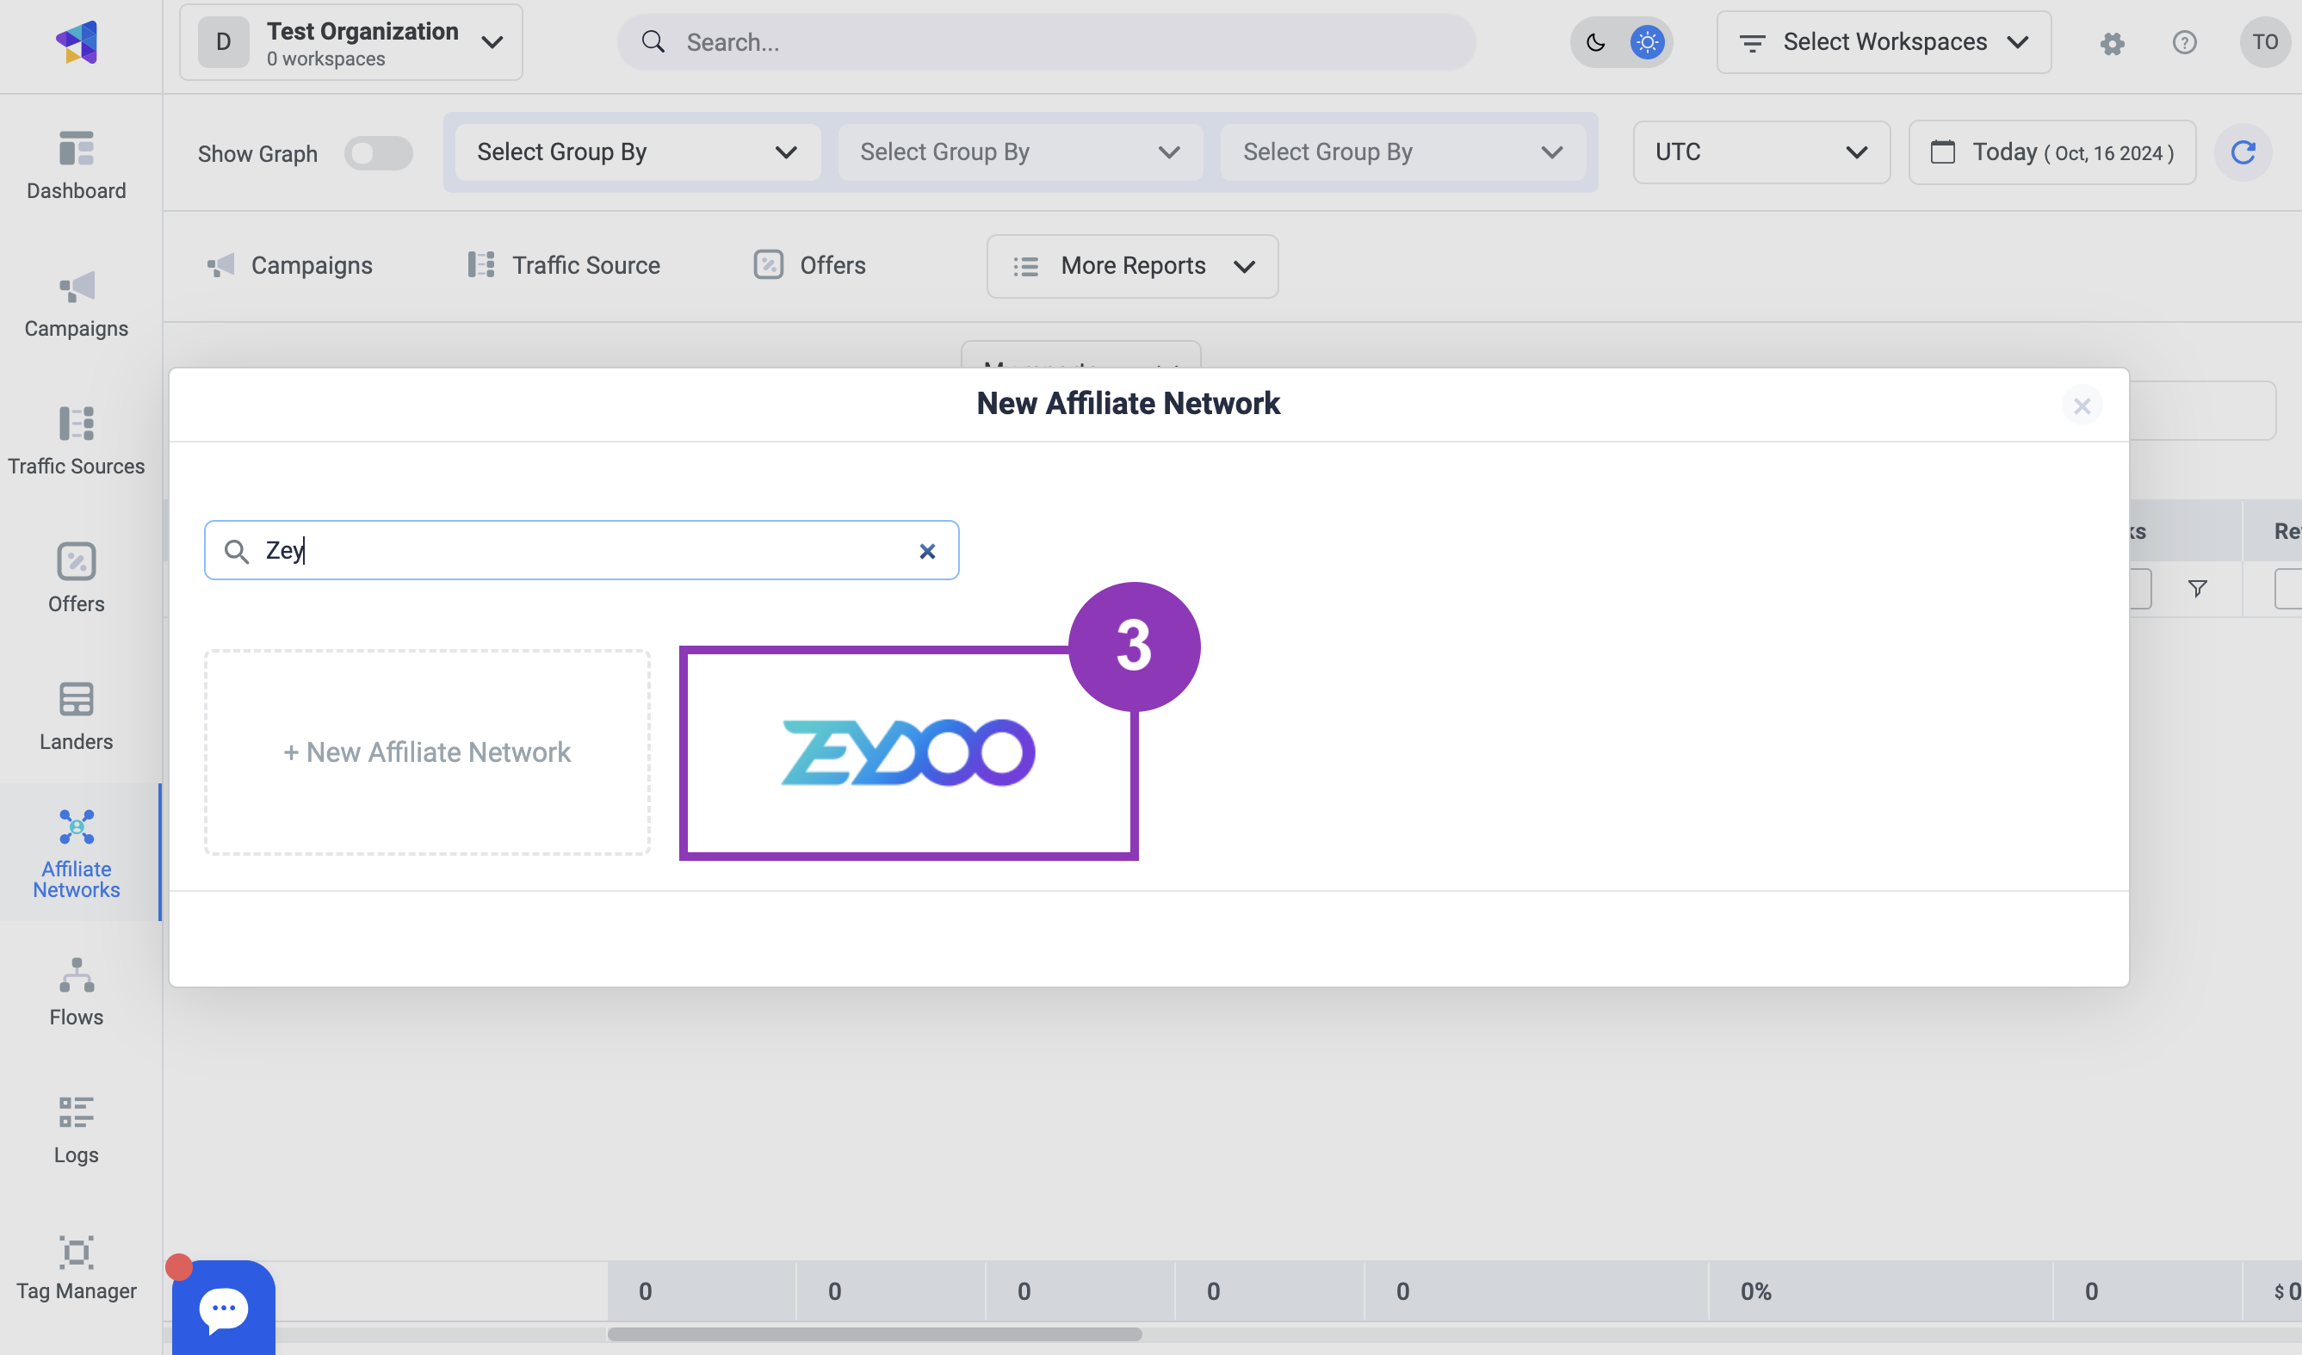Viewport: 2302px width, 1355px height.
Task: Open Tag Manager in the sidebar
Action: click(x=77, y=1268)
